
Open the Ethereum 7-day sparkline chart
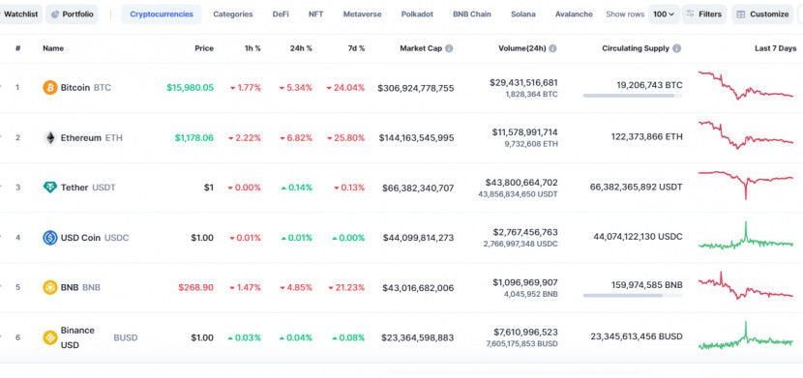(745, 134)
